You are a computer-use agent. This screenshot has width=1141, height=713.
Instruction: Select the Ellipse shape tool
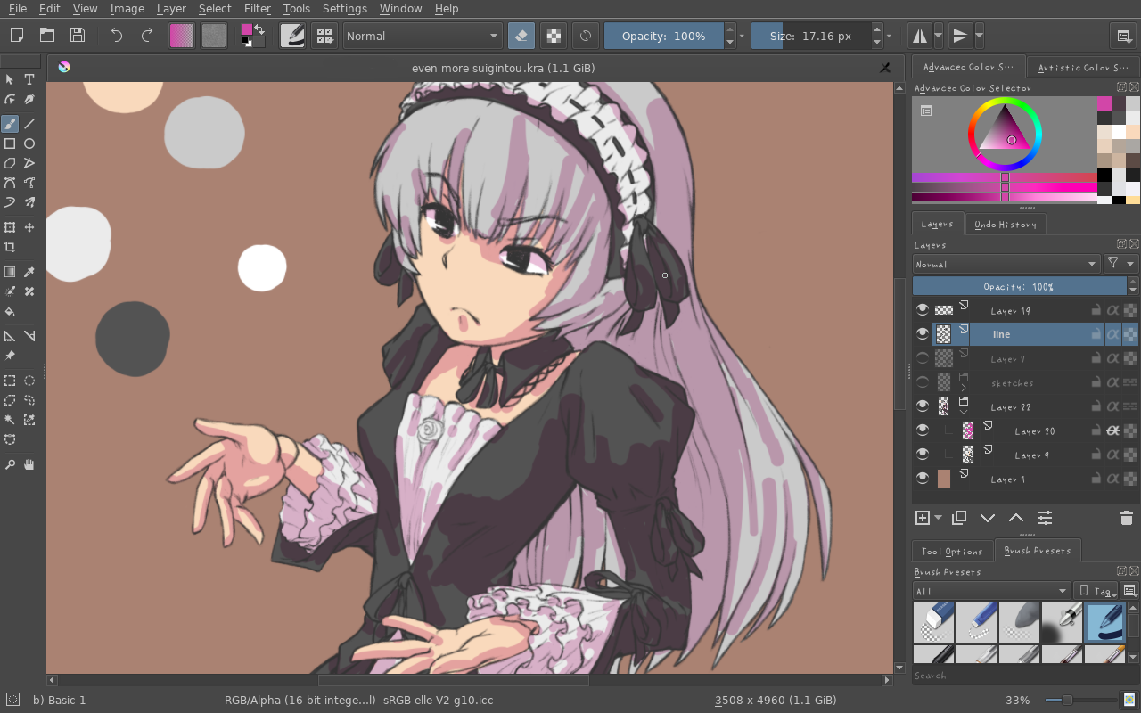pyautogui.click(x=29, y=143)
